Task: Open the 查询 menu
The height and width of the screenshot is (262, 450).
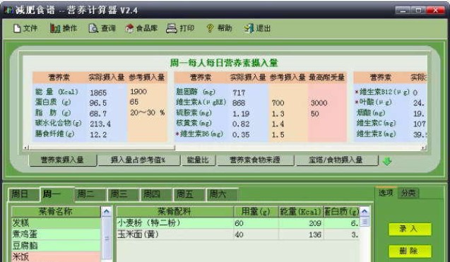Action: [x=102, y=28]
